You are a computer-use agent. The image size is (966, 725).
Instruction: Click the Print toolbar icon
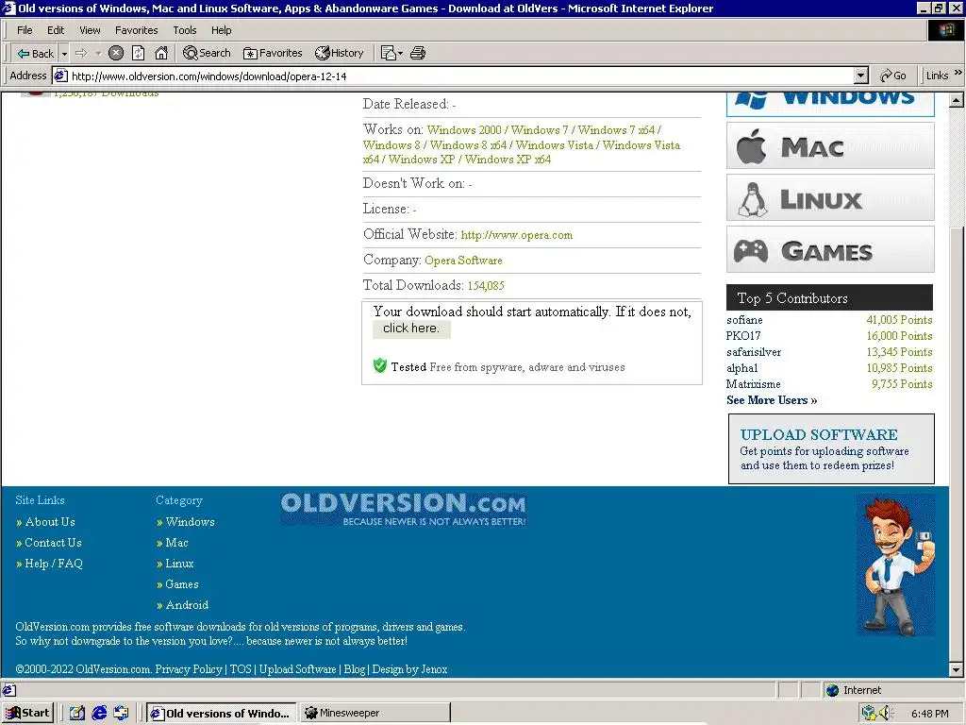click(418, 54)
